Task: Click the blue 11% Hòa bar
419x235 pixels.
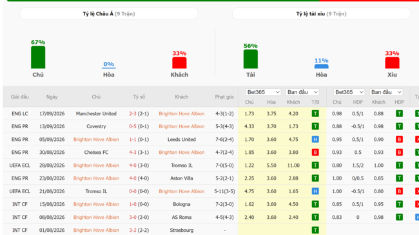Action: [x=321, y=66]
